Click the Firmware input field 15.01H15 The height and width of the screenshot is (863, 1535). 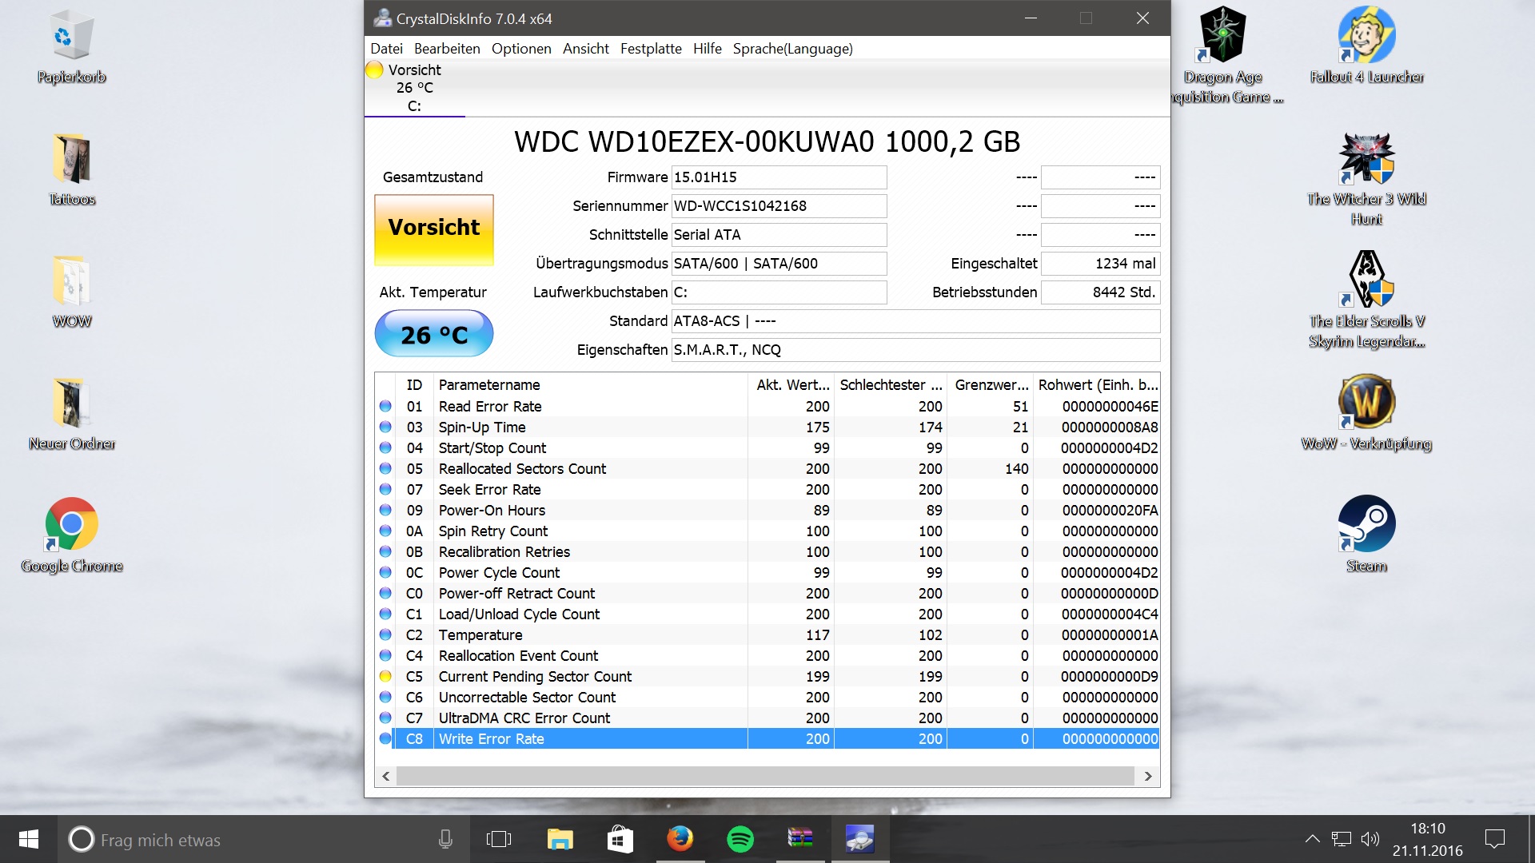click(x=779, y=177)
